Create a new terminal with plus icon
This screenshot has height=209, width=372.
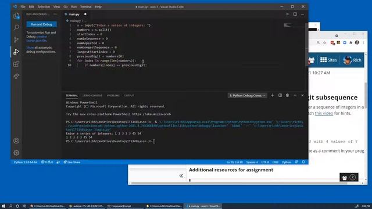273,95
